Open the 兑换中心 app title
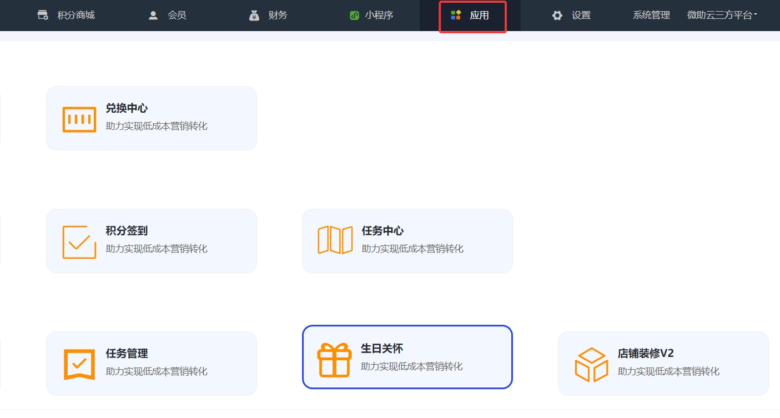 tap(127, 108)
